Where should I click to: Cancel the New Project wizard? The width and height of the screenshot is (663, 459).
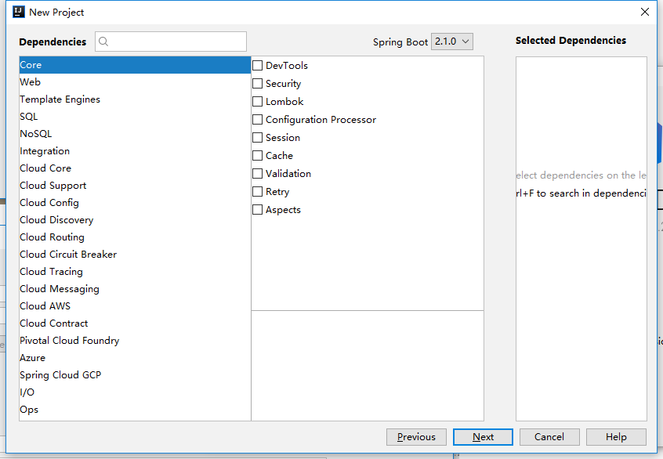tap(549, 437)
